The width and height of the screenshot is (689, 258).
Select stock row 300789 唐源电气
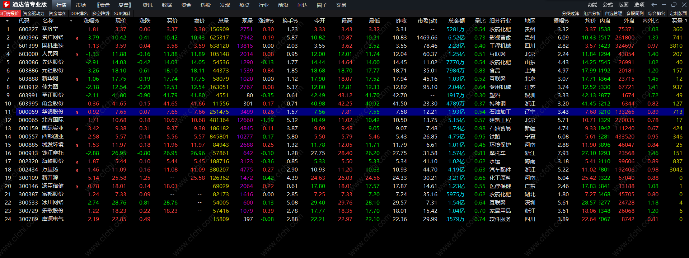pyautogui.click(x=343, y=219)
